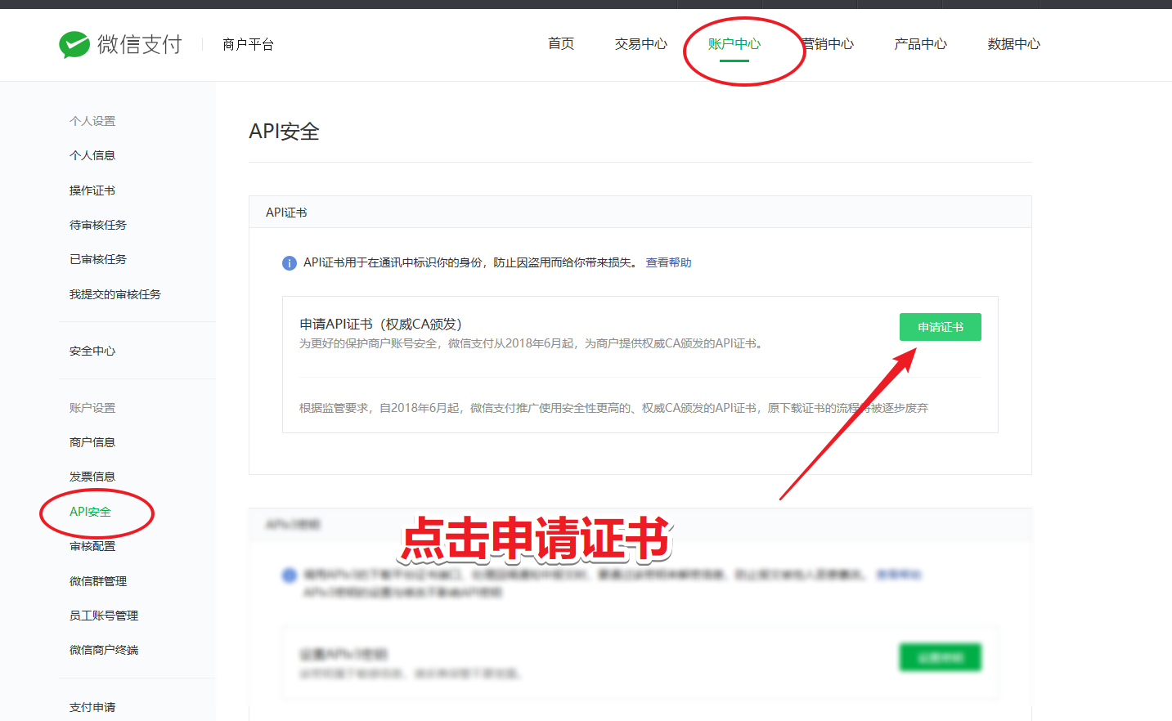Screen dimensions: 1172x721
Task: Click the API安全 page heading
Action: (x=284, y=132)
